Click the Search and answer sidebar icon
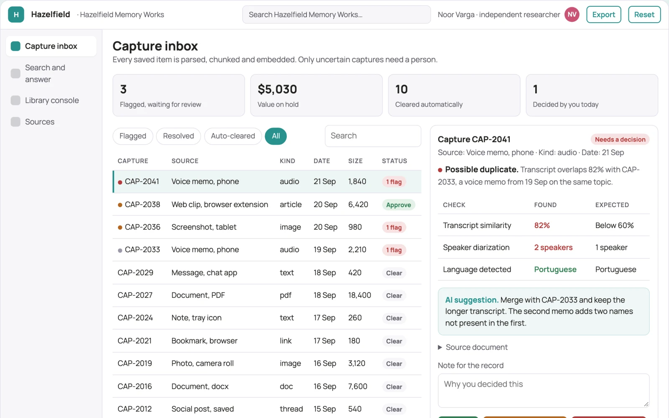669x418 pixels. click(15, 74)
